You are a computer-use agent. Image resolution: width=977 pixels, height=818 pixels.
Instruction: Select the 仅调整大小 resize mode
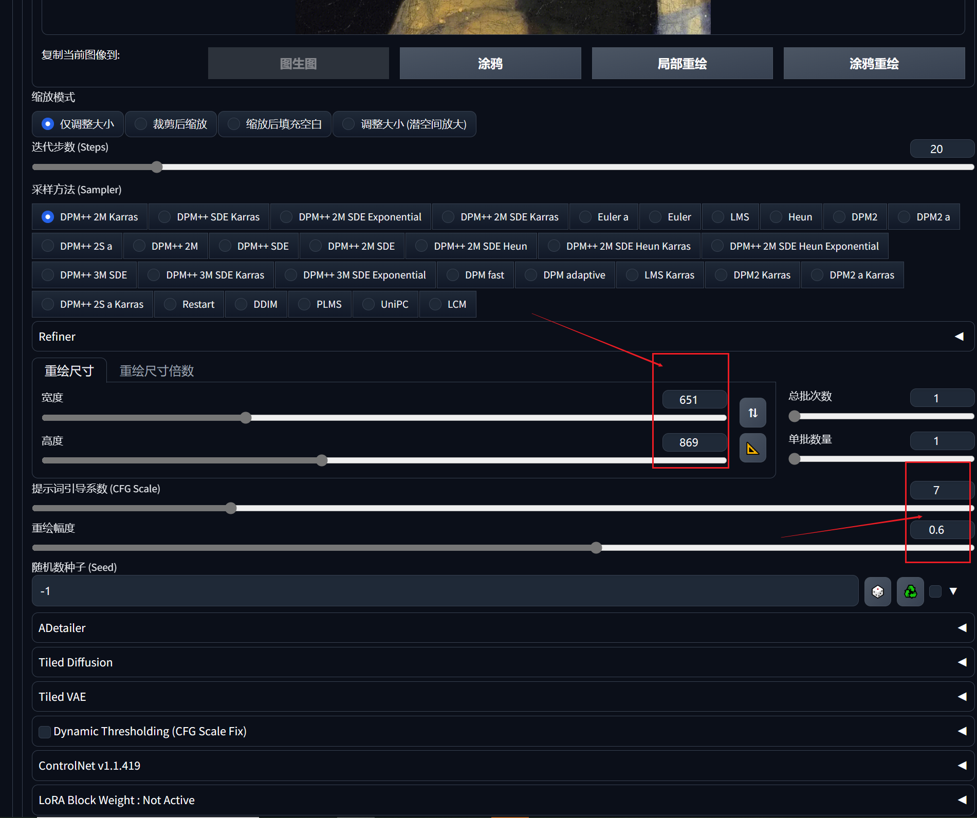click(78, 124)
